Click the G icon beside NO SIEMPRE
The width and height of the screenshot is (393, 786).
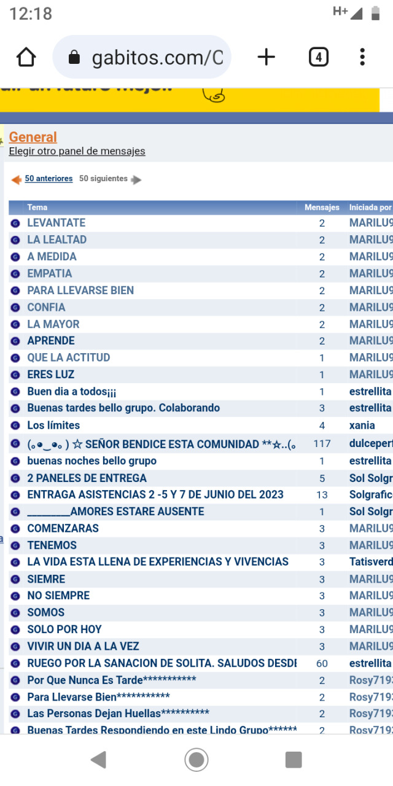[15, 596]
